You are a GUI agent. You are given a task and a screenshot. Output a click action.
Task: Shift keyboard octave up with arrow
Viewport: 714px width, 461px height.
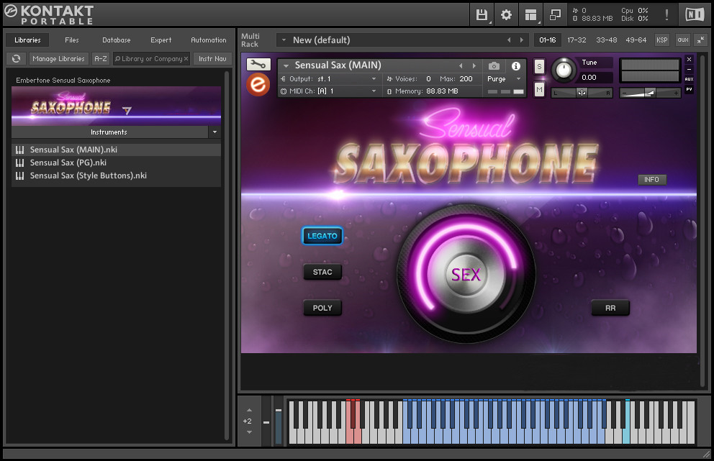coord(249,410)
